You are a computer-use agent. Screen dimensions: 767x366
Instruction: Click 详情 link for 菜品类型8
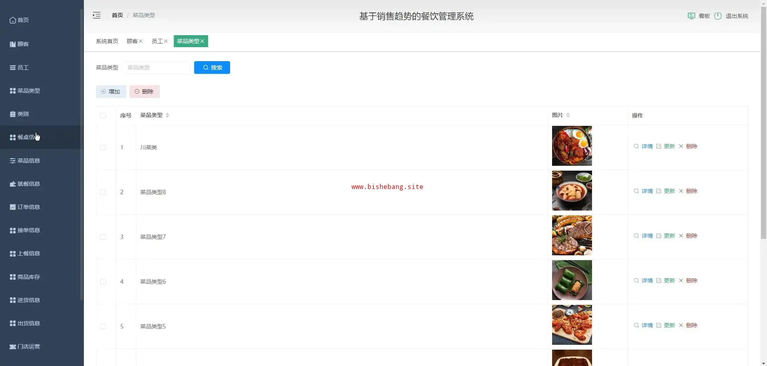point(647,191)
